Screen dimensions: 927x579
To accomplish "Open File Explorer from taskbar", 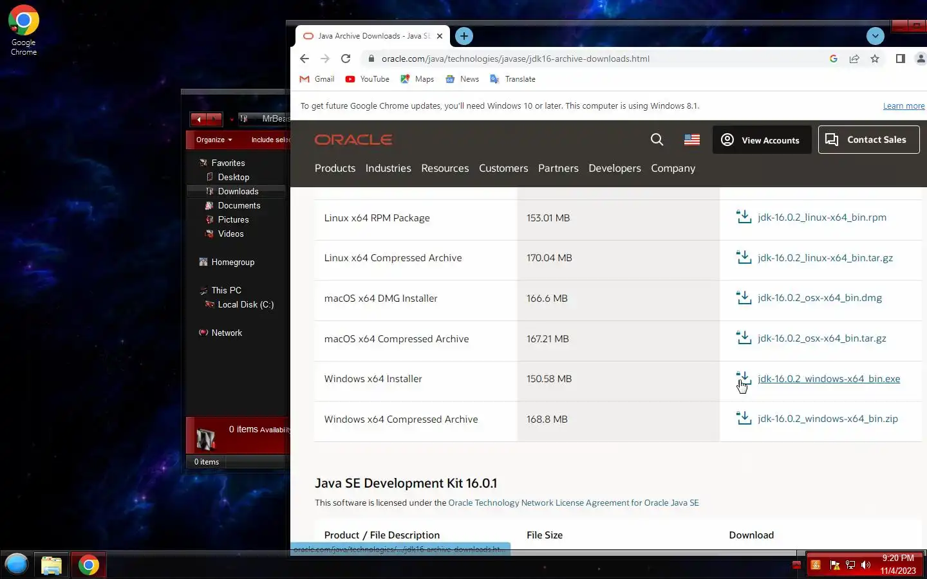I will (51, 565).
